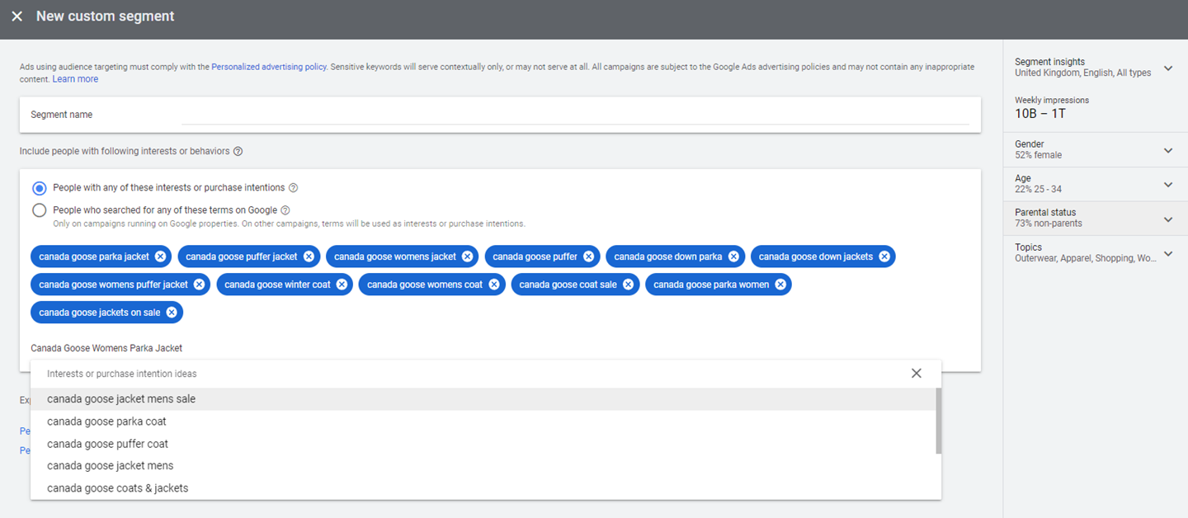Expand the Gender insights section

(1167, 150)
